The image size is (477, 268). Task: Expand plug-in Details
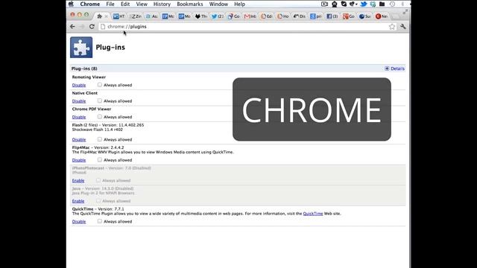(394, 68)
